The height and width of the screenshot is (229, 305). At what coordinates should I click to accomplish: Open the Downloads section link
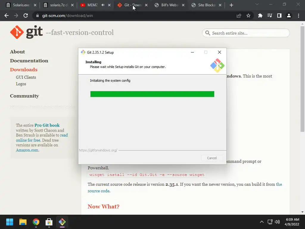click(24, 70)
